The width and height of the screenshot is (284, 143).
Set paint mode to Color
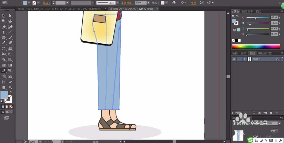(x=3, y=107)
